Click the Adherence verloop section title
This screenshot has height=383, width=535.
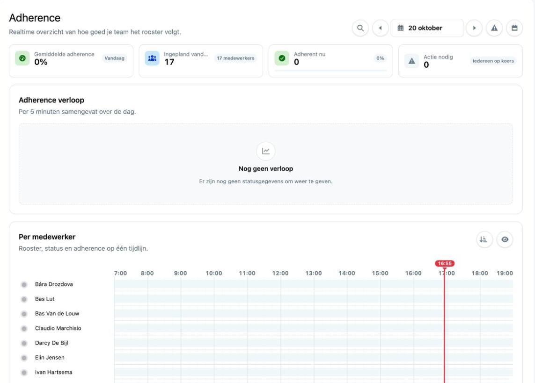(51, 100)
